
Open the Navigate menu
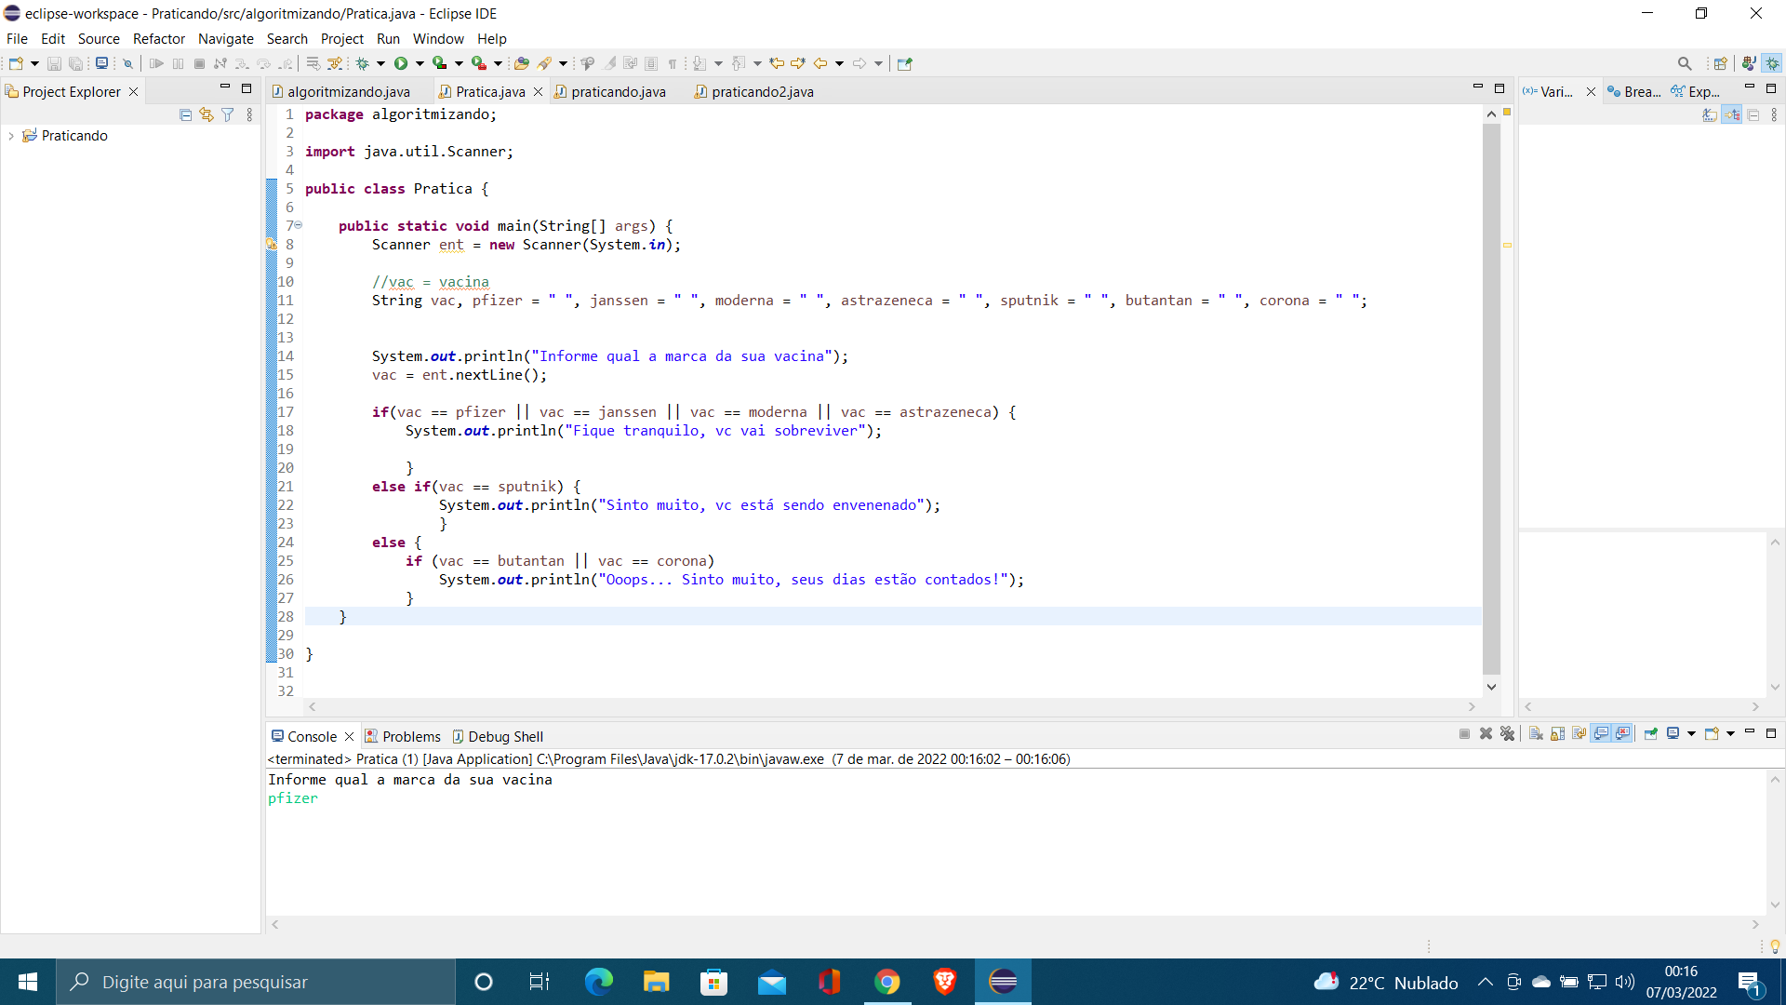226,38
